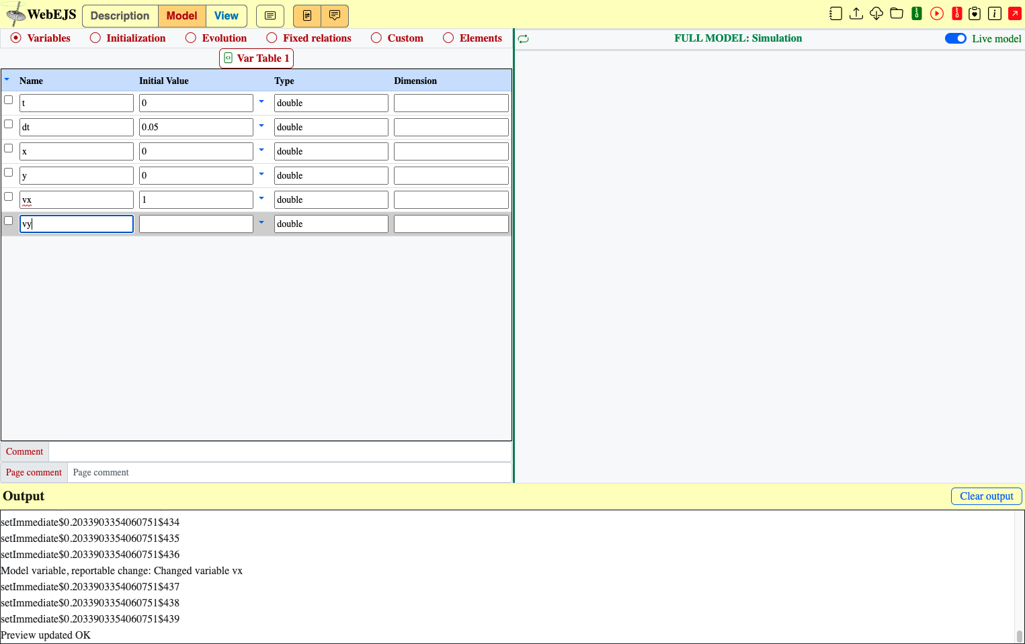Click the Name field containing dt
Image resolution: width=1025 pixels, height=644 pixels.
(x=77, y=127)
